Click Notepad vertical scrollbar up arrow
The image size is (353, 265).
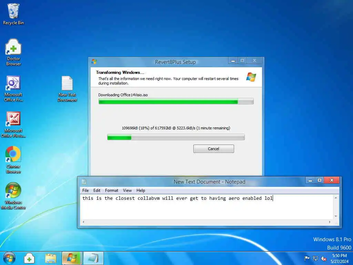click(336, 198)
